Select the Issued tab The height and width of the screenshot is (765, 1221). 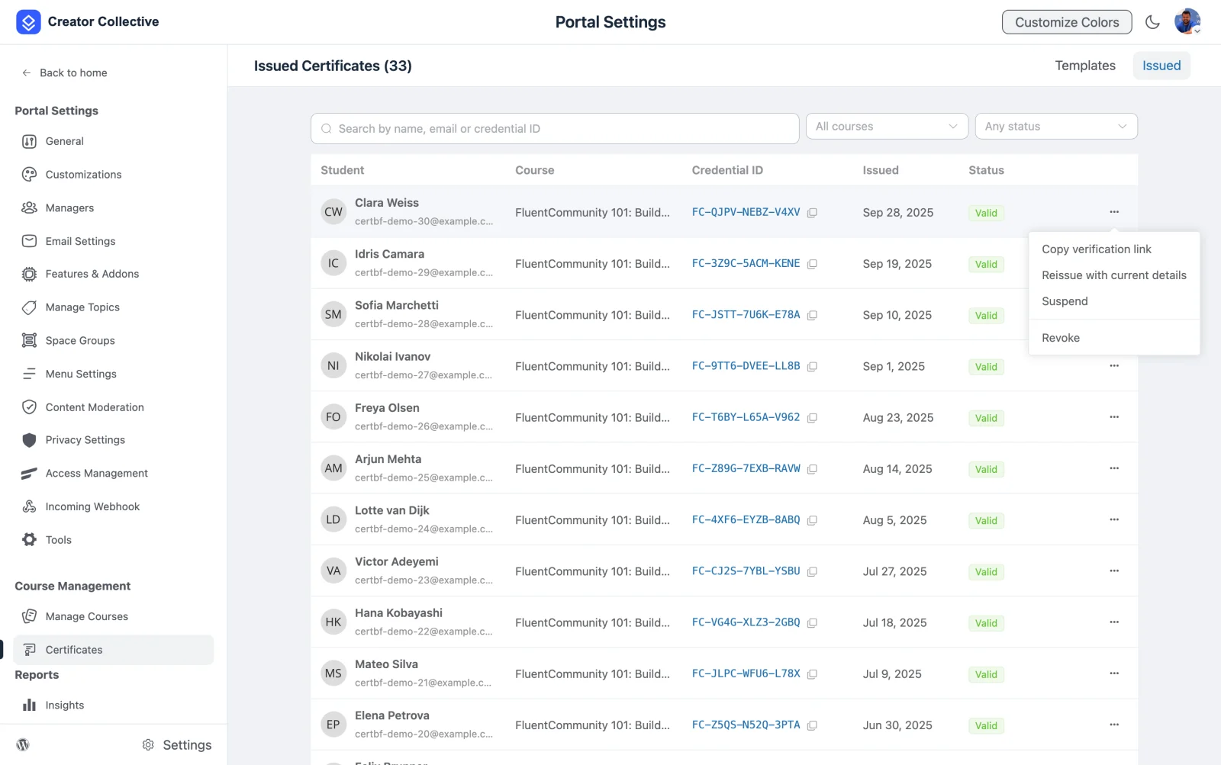click(1161, 66)
